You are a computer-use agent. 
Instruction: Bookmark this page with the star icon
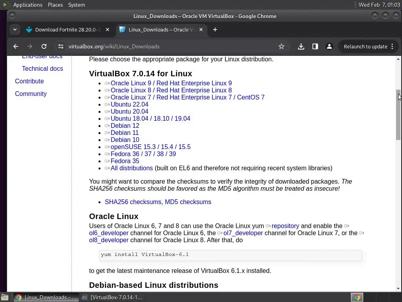281,46
